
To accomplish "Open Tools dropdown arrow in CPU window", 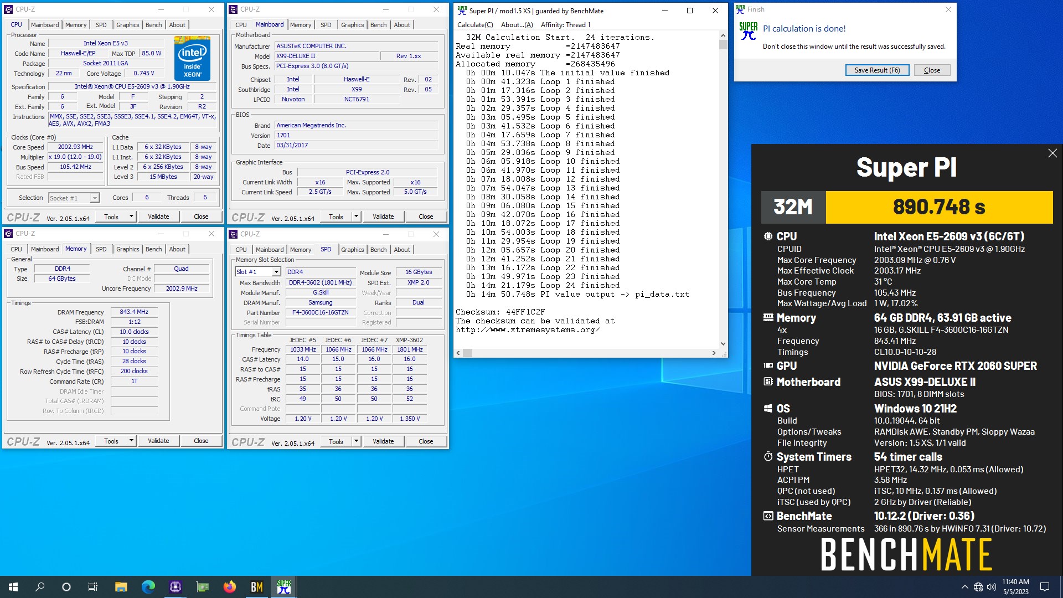I will [131, 216].
